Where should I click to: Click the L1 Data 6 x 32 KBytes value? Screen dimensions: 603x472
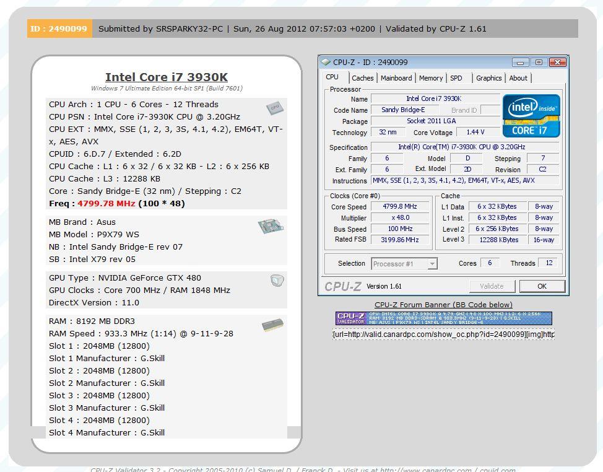tap(498, 206)
